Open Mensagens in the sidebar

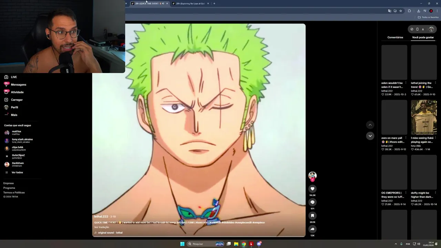15,85
